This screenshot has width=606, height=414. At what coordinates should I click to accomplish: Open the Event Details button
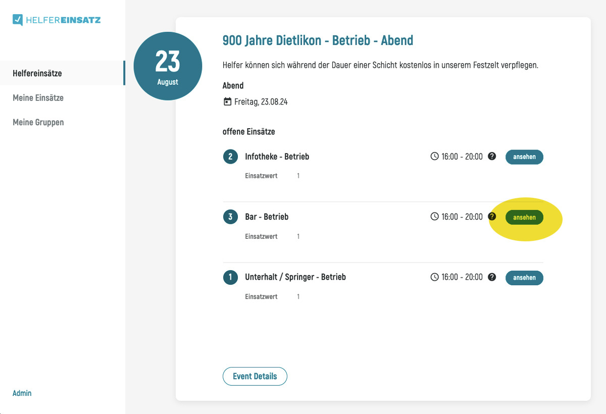(x=255, y=377)
